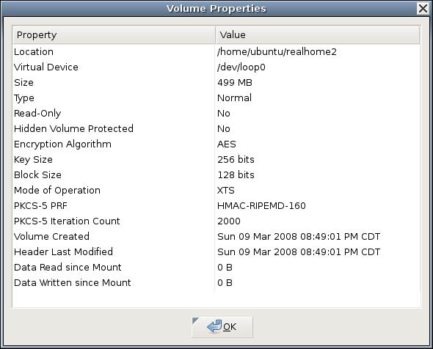Sort by the Property column header
The image size is (433, 349).
(114, 34)
